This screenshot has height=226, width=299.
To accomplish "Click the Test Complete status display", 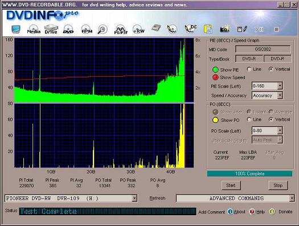I will pyautogui.click(x=108, y=212).
